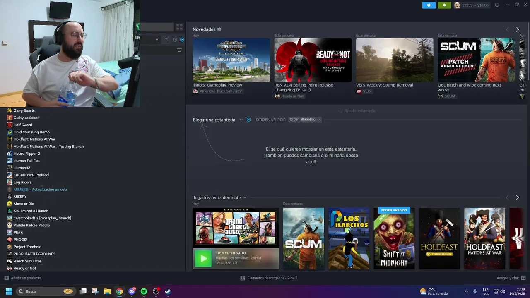Viewport: 530px width, 298px height.
Task: Open Illinois: Gameplay Preview news card
Action: pyautogui.click(x=231, y=60)
